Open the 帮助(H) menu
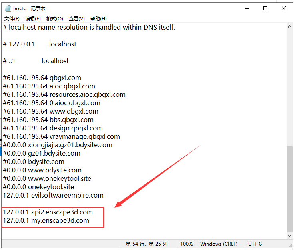The width and height of the screenshot is (295, 250). tap(98, 19)
